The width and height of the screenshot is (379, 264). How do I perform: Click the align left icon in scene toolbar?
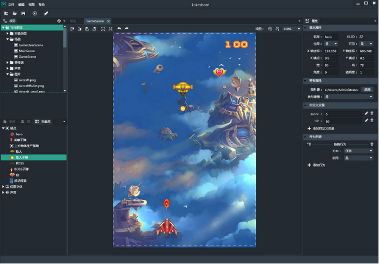pyautogui.click(x=72, y=29)
